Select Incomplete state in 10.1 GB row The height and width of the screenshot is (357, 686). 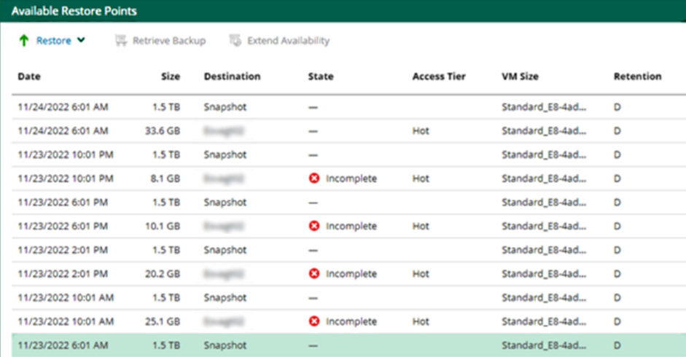click(x=351, y=226)
